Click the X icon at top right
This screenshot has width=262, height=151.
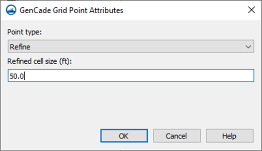tap(252, 10)
